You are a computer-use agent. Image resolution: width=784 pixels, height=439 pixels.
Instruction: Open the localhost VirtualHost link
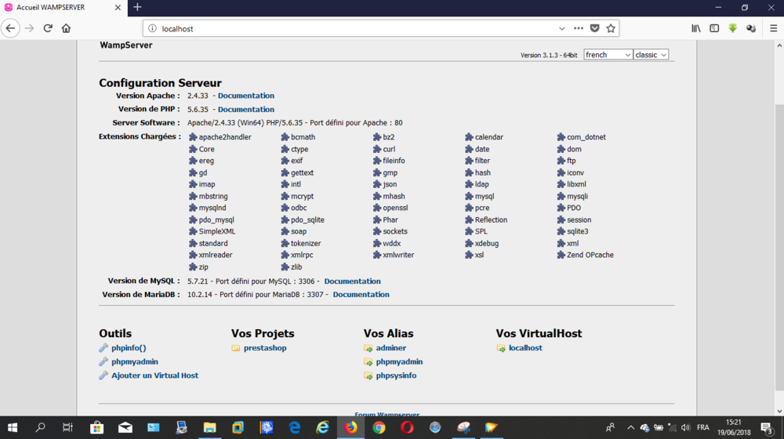(525, 348)
